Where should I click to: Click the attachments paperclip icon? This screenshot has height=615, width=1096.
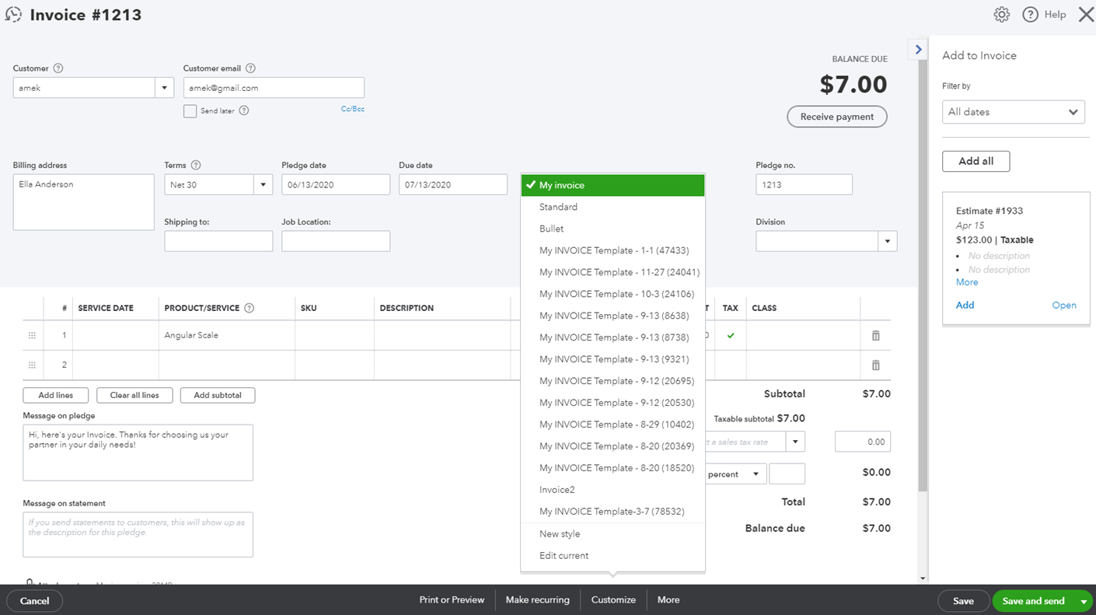tap(28, 583)
